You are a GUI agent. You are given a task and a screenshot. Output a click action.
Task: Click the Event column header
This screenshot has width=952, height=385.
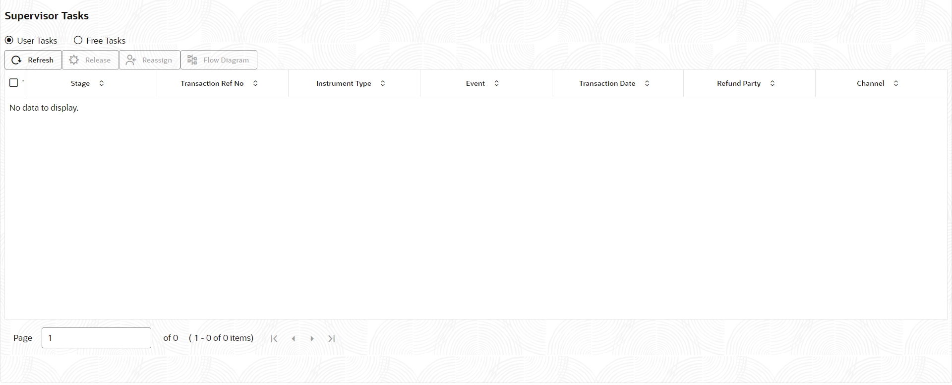point(476,83)
